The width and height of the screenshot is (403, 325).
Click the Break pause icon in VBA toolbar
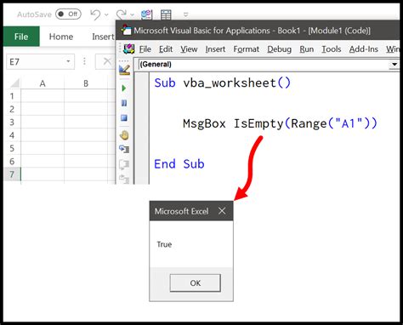coord(124,103)
